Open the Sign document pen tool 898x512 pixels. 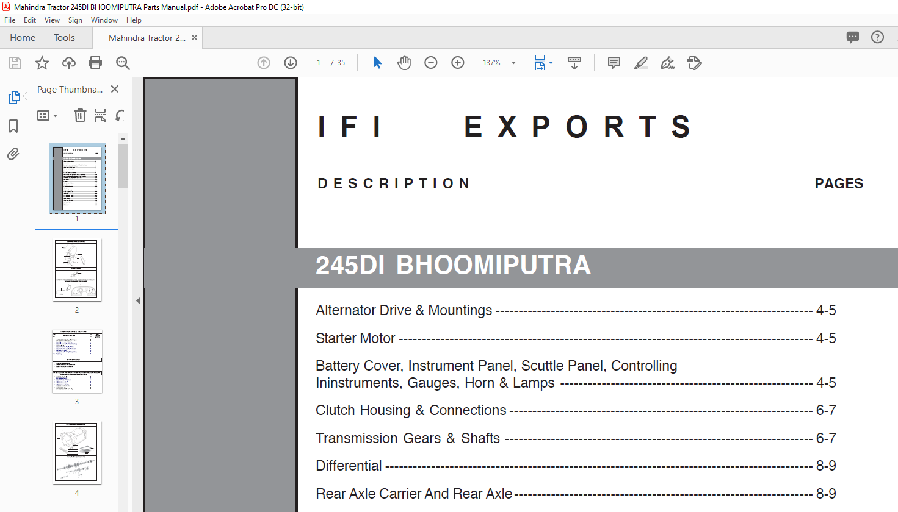[667, 63]
